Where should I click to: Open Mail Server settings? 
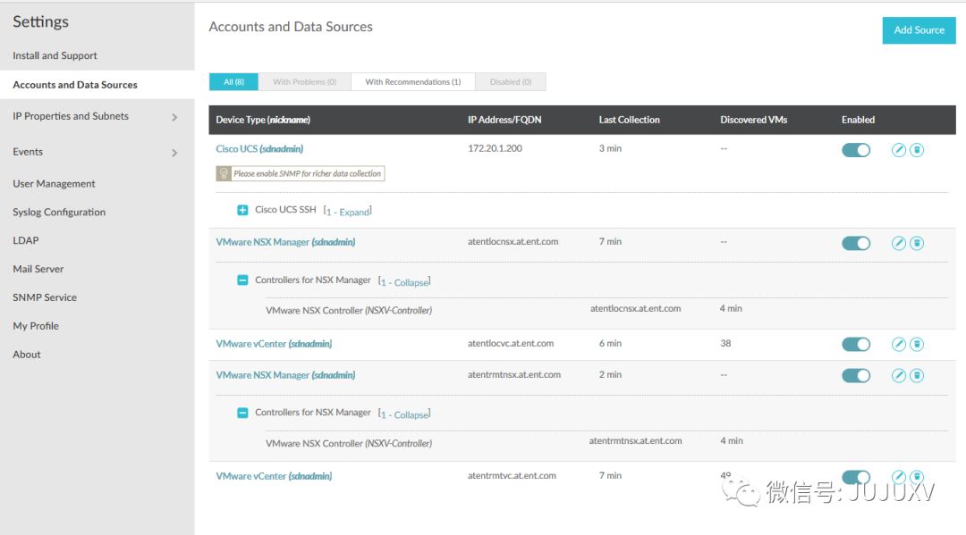point(38,269)
